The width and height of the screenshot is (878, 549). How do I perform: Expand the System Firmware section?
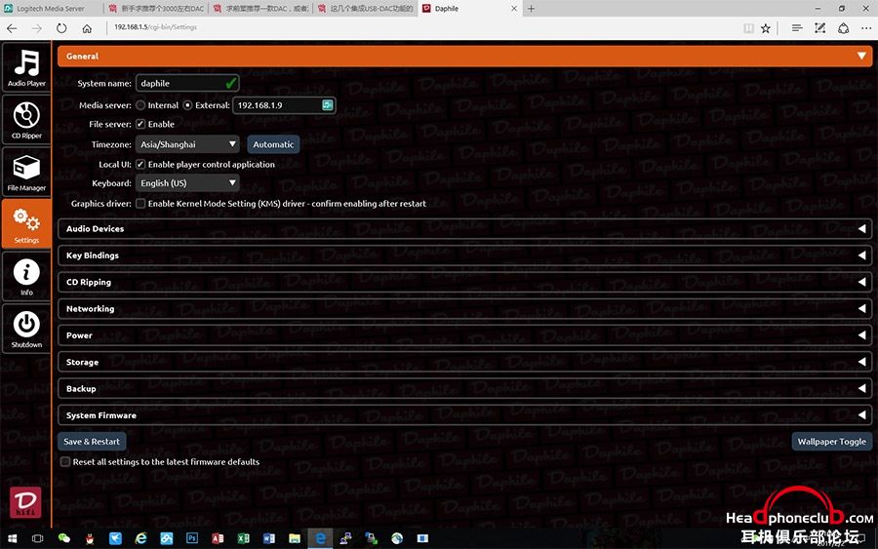(x=464, y=415)
